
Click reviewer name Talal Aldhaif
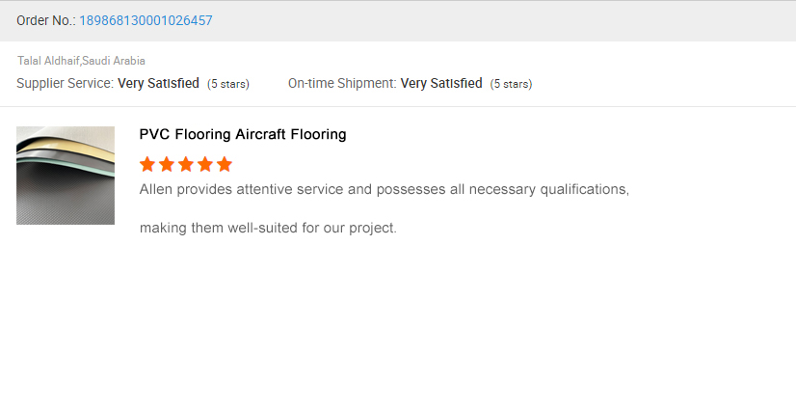(48, 61)
